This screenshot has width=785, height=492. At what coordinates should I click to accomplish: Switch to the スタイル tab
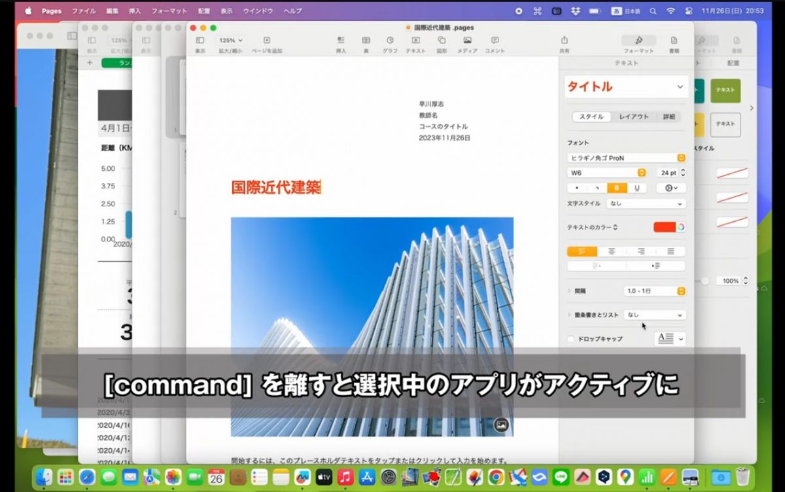click(592, 116)
